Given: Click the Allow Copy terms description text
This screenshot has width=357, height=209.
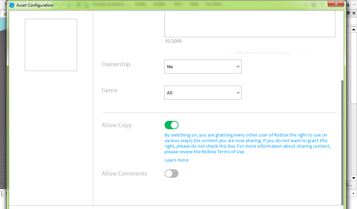Looking at the screenshot, I should coord(248,143).
